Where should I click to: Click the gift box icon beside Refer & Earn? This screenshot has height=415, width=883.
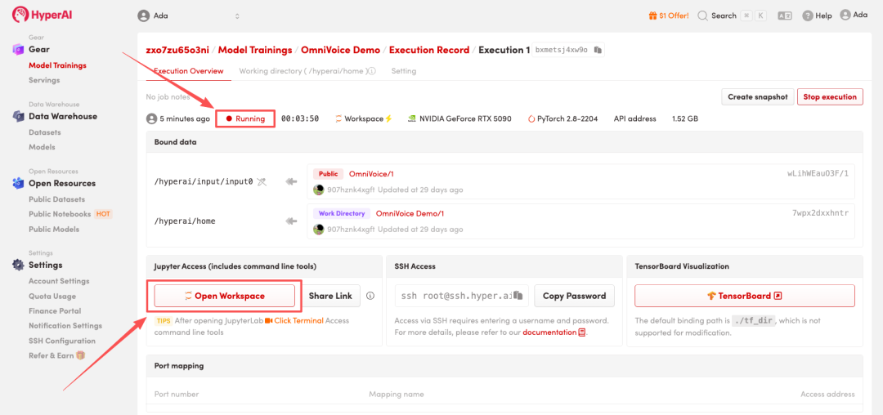pyautogui.click(x=80, y=355)
